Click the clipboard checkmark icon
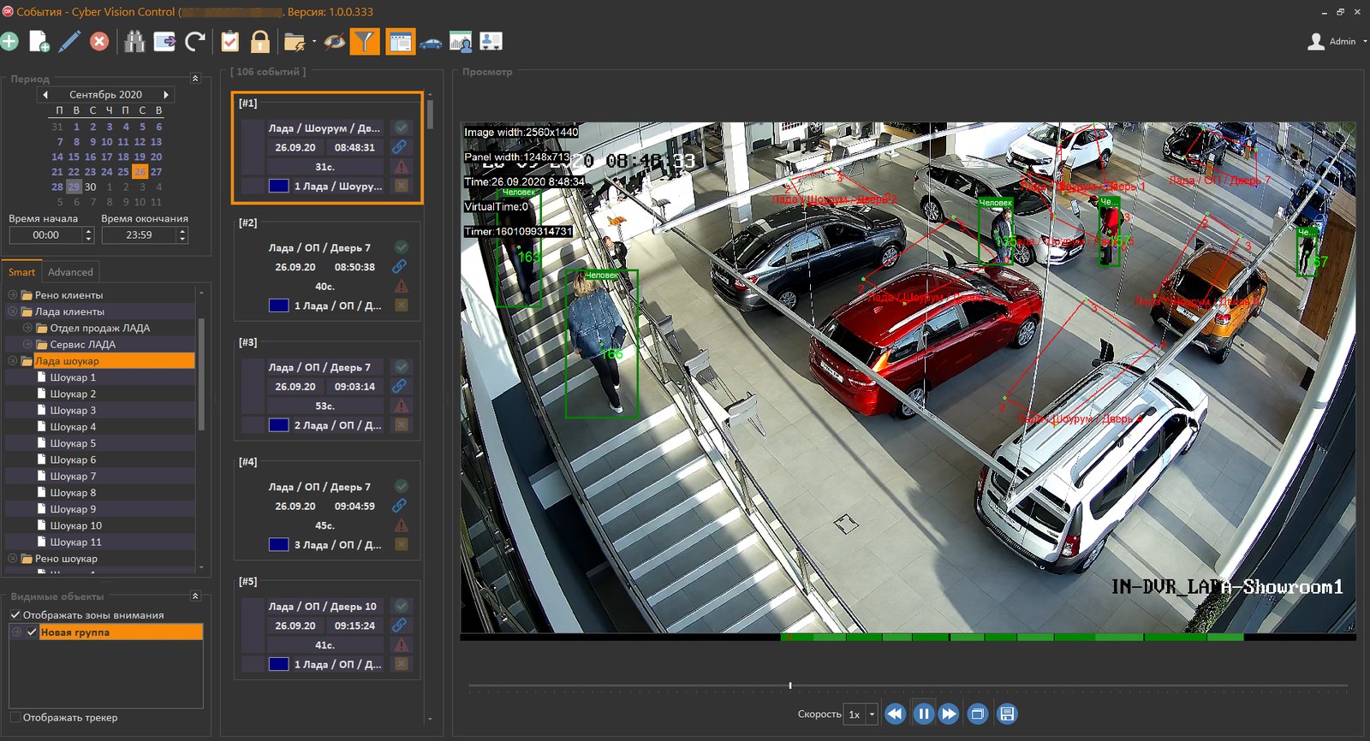Image resolution: width=1370 pixels, height=741 pixels. (x=229, y=41)
